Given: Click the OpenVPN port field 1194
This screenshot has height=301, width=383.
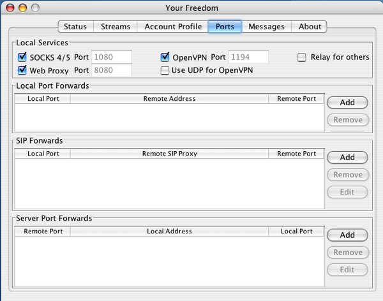Looking at the screenshot, I should [248, 57].
